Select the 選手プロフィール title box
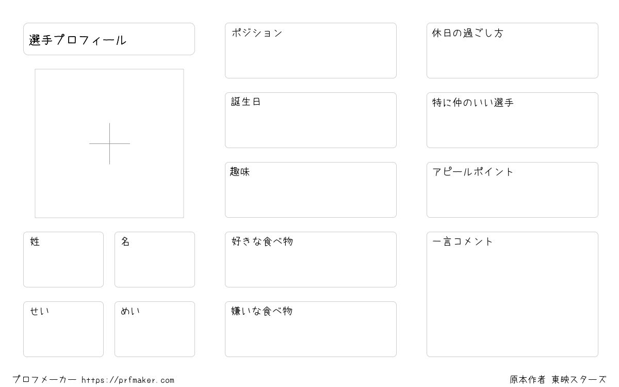Viewport: 619px width, 387px height. (x=109, y=39)
